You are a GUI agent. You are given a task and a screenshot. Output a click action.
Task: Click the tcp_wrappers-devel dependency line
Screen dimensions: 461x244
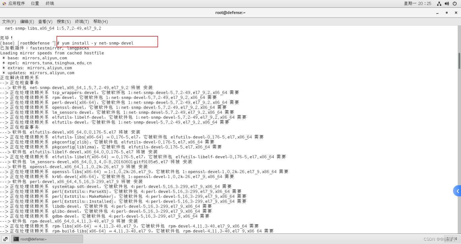click(120, 93)
